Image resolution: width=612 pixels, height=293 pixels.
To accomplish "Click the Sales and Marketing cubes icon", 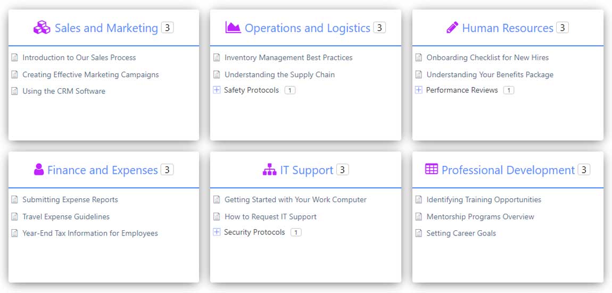I will tap(42, 28).
